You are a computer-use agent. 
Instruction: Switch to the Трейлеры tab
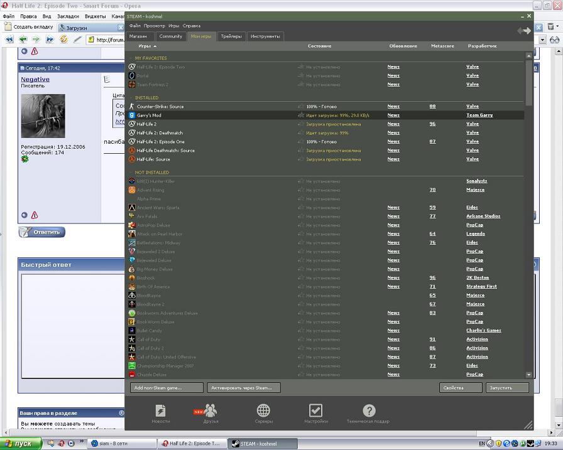coord(231,36)
